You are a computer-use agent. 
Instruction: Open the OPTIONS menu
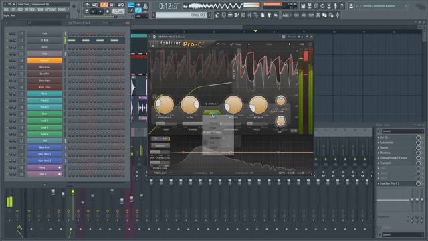point(51,9)
